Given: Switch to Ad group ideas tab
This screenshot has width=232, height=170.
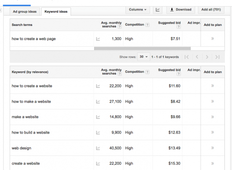Looking at the screenshot, I should tap(25, 11).
